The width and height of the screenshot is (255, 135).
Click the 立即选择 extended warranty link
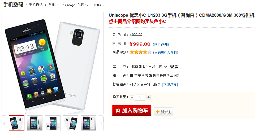tap(170, 85)
